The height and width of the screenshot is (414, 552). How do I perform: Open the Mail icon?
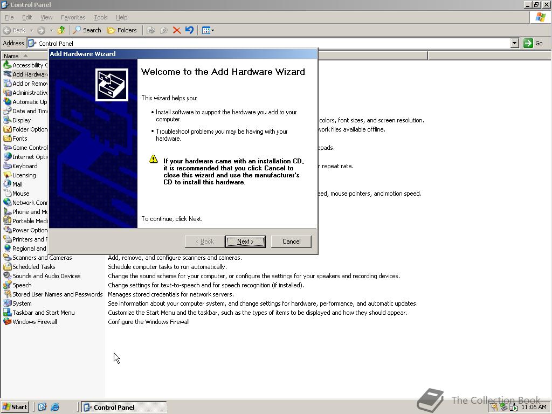tap(8, 184)
